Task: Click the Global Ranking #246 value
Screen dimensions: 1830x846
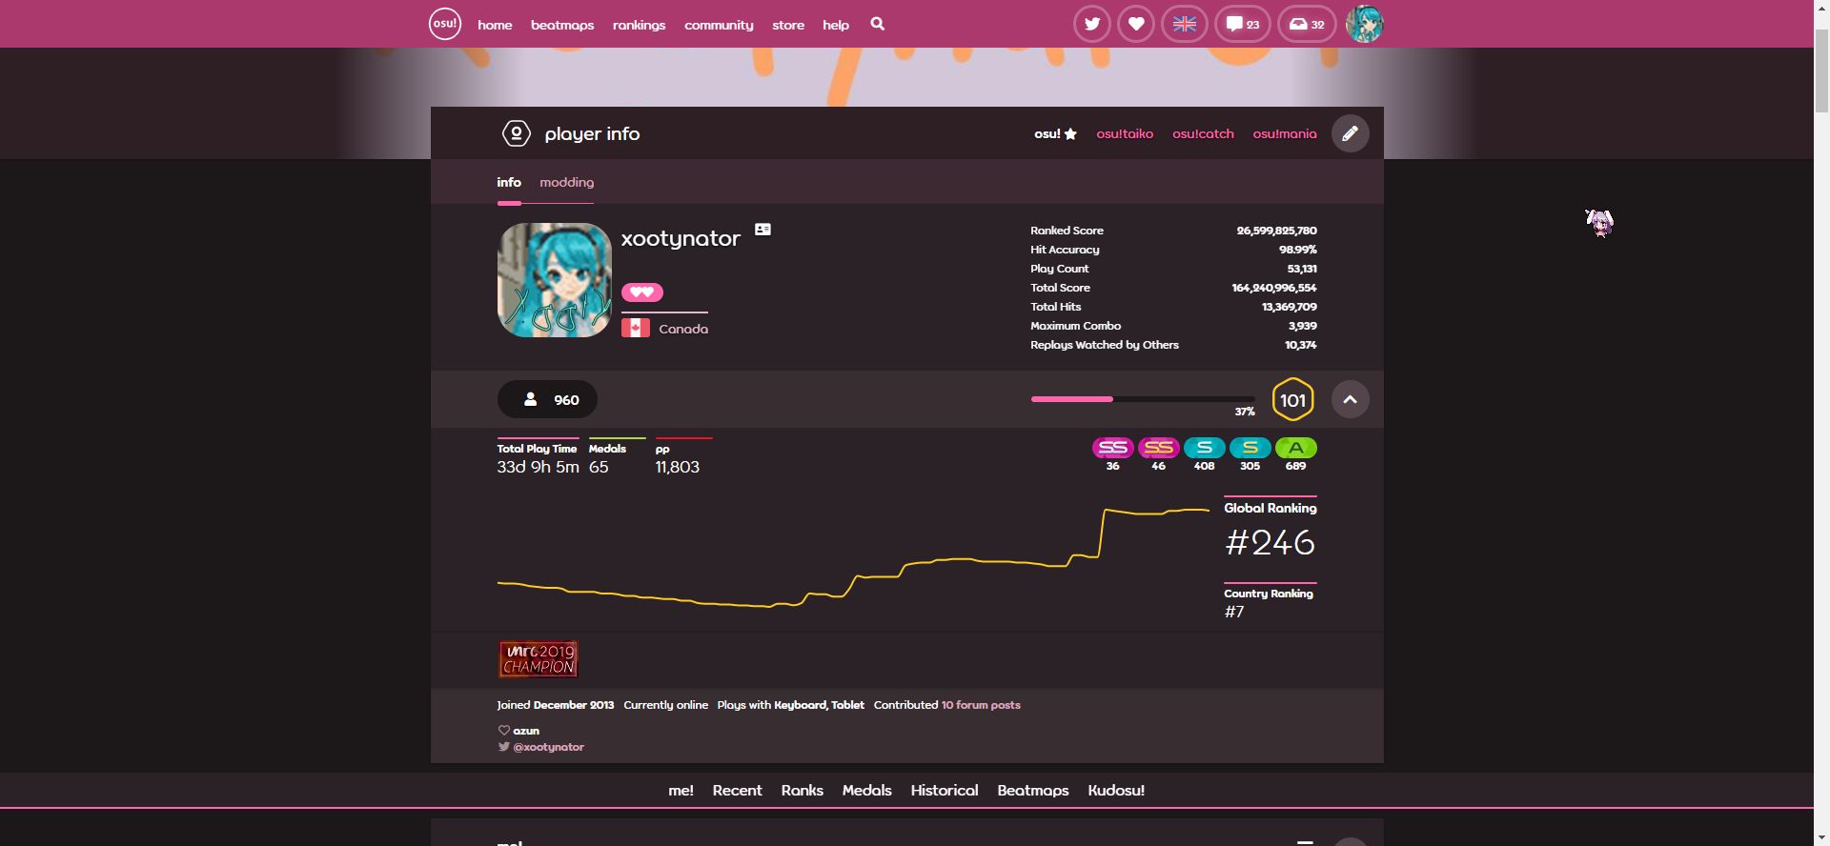Action: [x=1271, y=542]
